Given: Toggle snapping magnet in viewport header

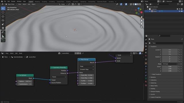Looking at the screenshot, I should coord(73,4).
